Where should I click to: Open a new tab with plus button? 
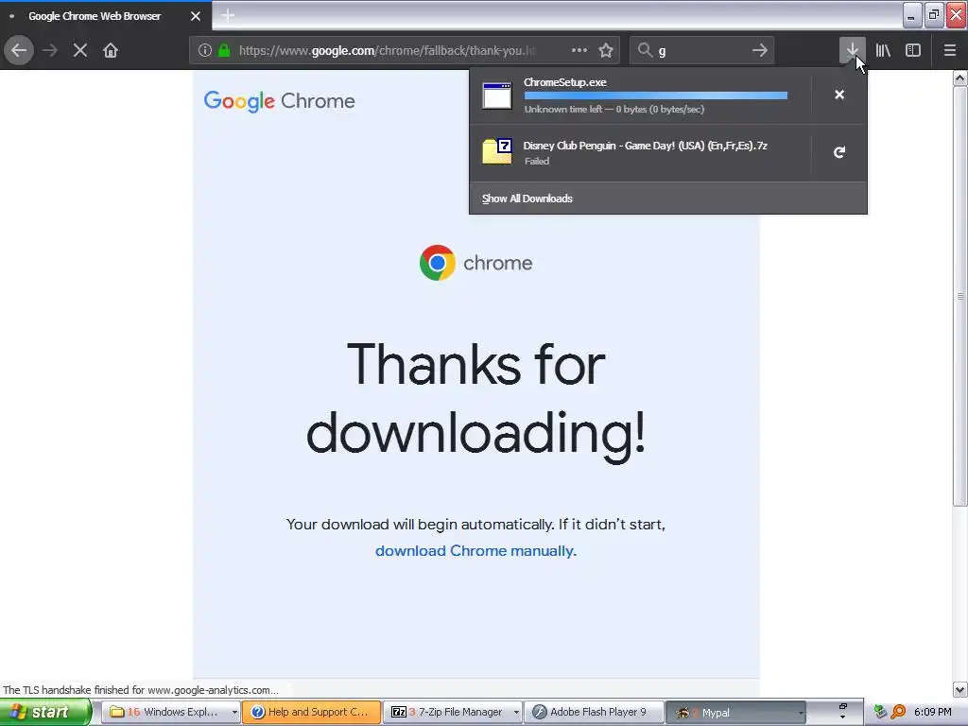pos(228,15)
